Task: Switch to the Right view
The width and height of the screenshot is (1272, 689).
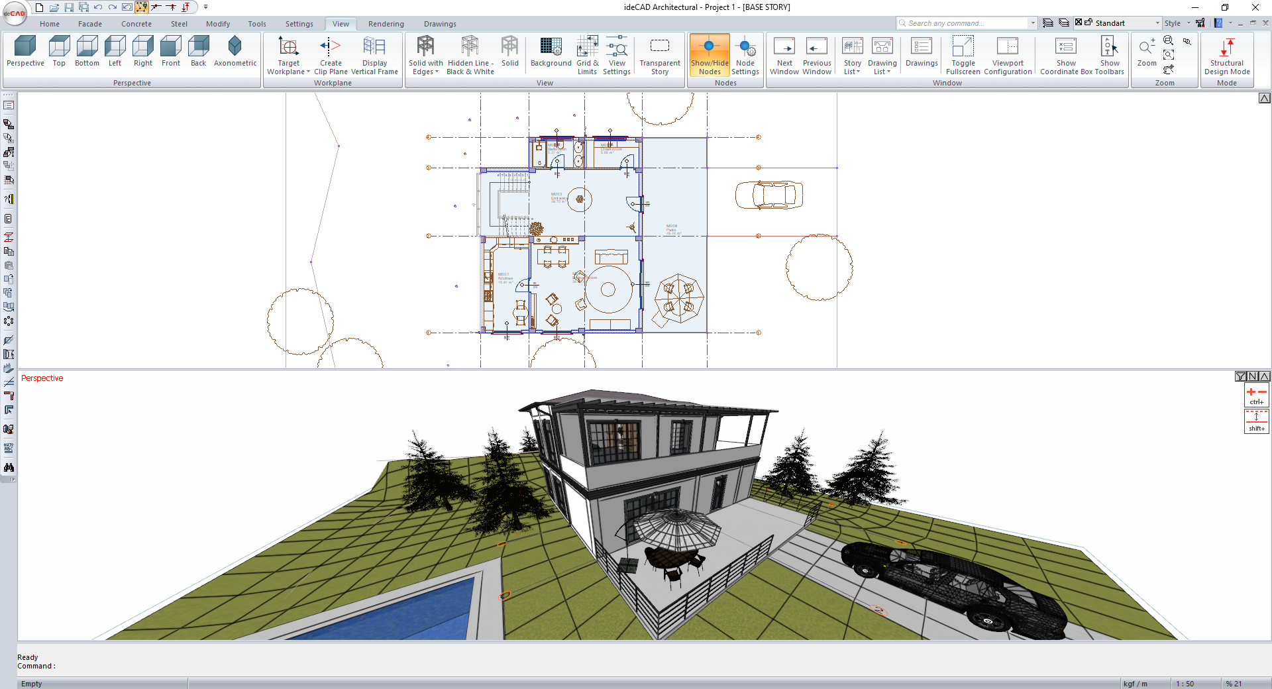Action: 142,52
